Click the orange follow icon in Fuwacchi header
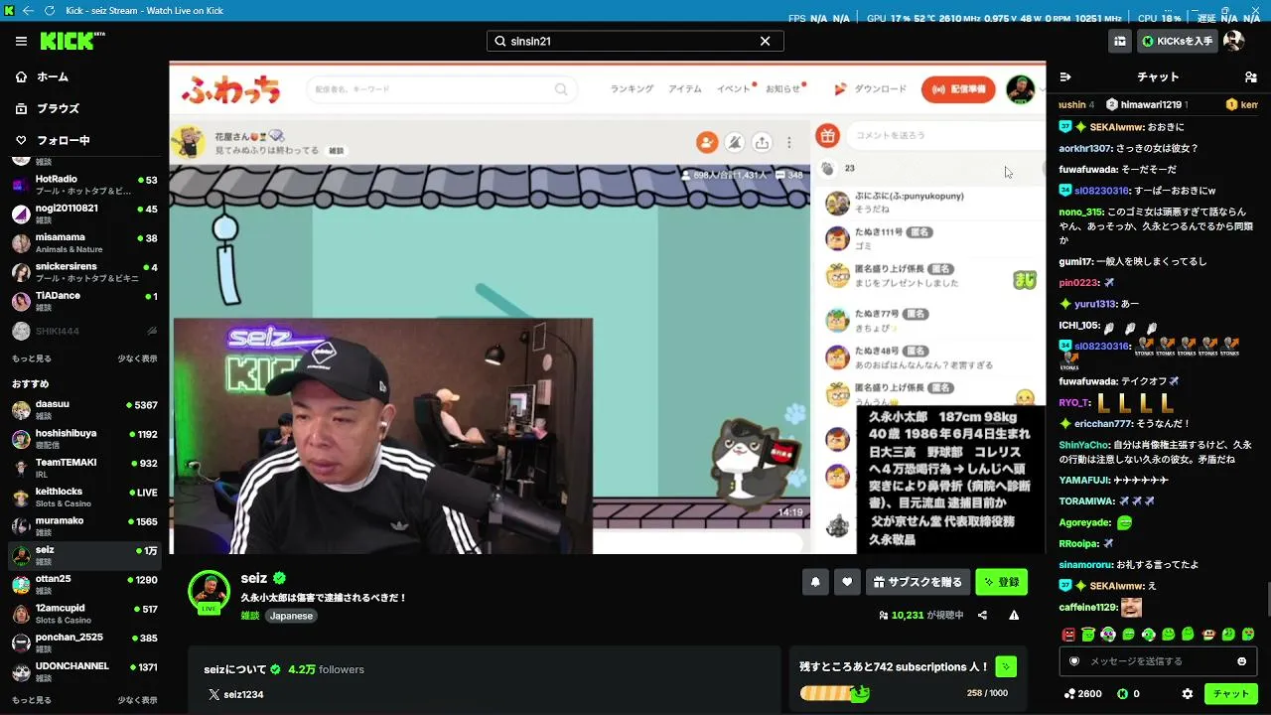Viewport: 1271px width, 715px height. coord(706,142)
